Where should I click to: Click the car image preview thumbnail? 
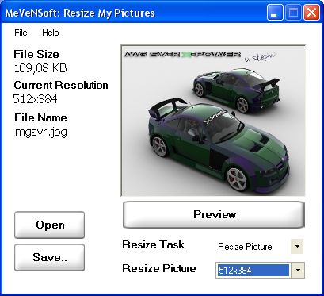pyautogui.click(x=213, y=121)
